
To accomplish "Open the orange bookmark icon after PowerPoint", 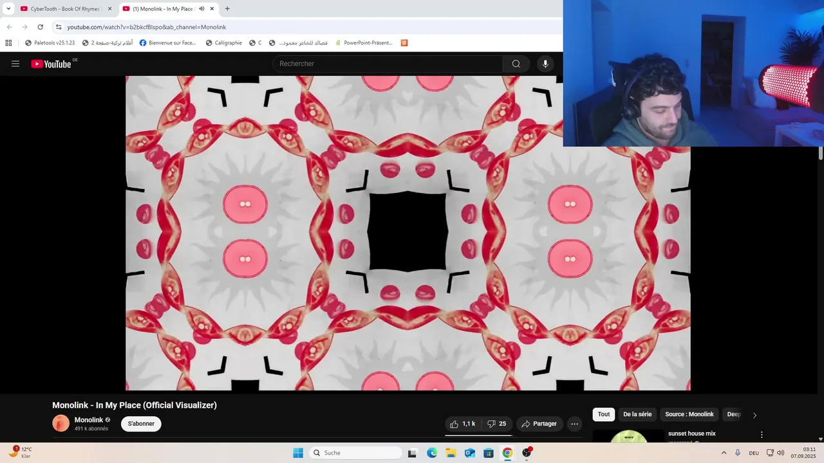I will click(404, 43).
